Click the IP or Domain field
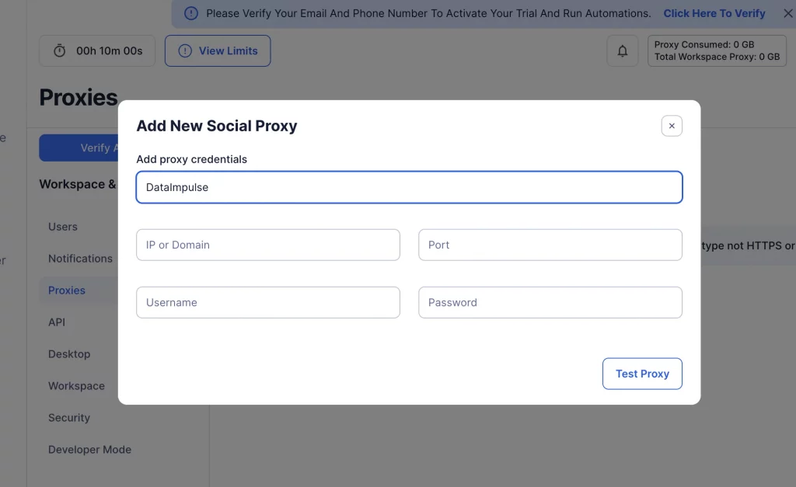The width and height of the screenshot is (796, 487). click(268, 245)
